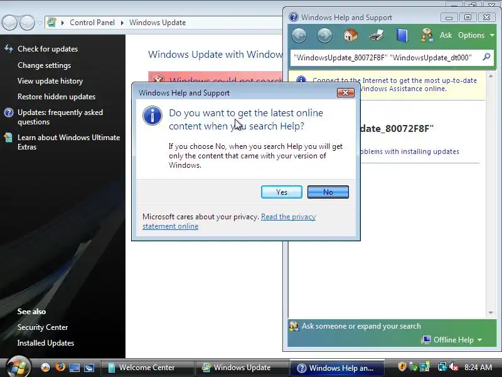
Task: Open the recent pages dropdown arrow
Action: [x=40, y=23]
